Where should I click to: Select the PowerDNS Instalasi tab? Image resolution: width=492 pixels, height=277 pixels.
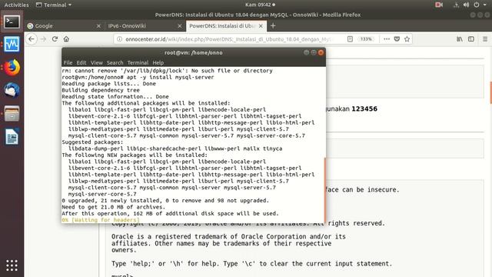point(226,26)
